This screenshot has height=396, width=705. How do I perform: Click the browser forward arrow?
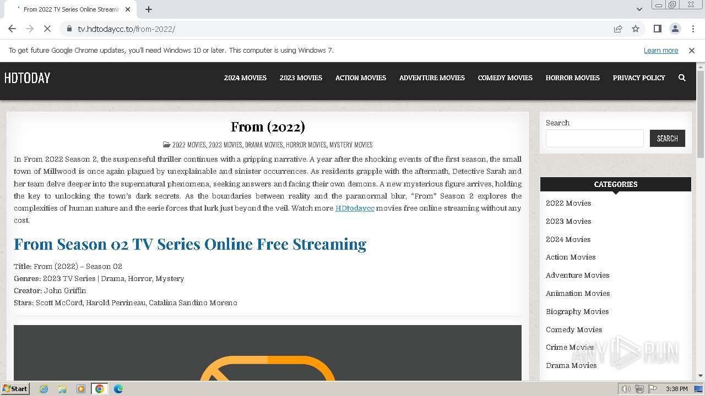pyautogui.click(x=30, y=29)
